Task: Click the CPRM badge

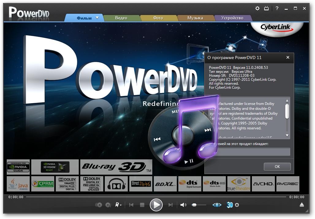Action: [43, 184]
